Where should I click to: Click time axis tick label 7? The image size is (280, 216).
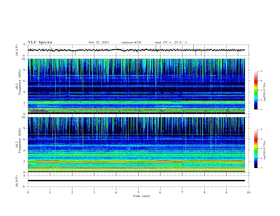(x=182, y=192)
